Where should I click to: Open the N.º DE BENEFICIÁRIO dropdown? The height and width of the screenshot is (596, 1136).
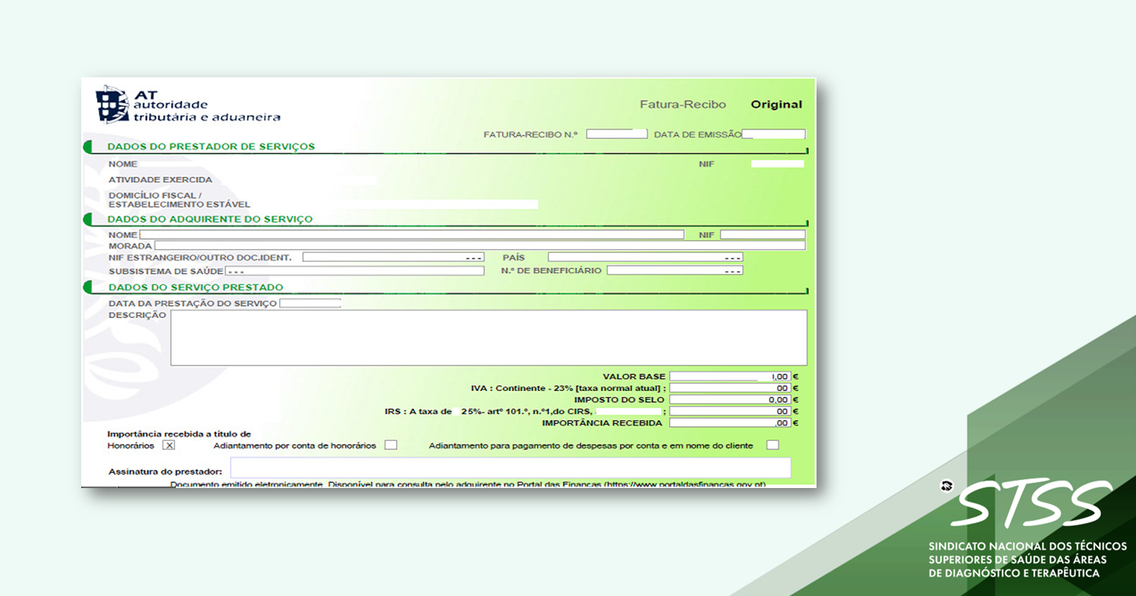[x=731, y=270]
